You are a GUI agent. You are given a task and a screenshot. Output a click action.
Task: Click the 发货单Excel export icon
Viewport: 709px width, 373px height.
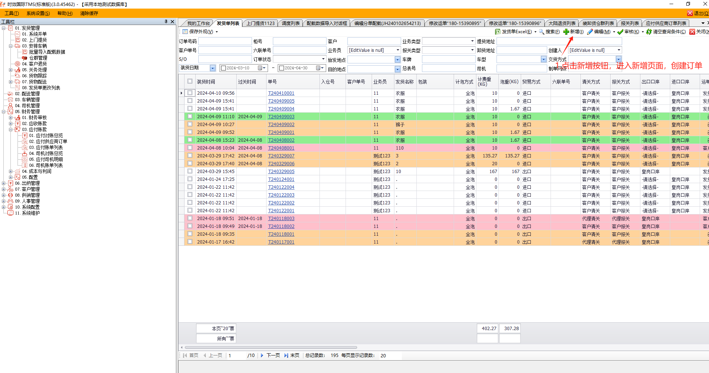[x=498, y=32]
